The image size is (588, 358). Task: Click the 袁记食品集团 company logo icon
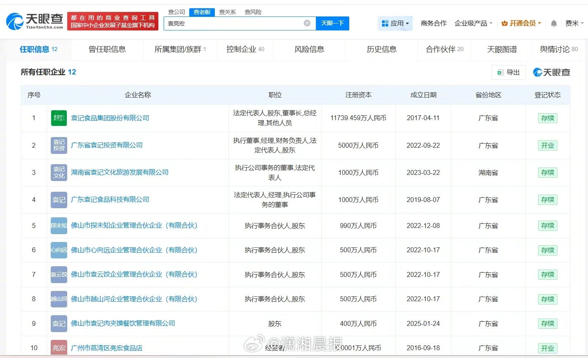click(x=59, y=118)
